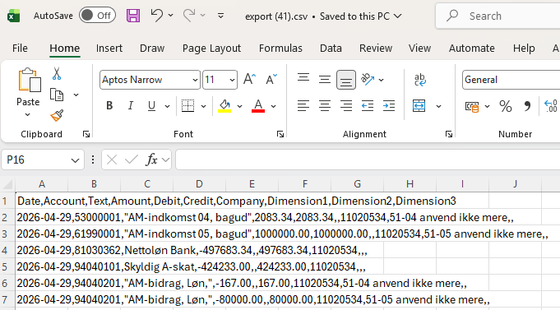Viewport: 560px width, 310px height.
Task: Expand the file name saved-location dropdown
Action: [397, 16]
